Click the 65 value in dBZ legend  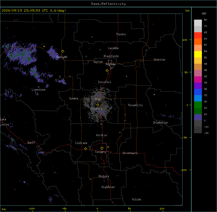pyautogui.click(x=205, y=32)
